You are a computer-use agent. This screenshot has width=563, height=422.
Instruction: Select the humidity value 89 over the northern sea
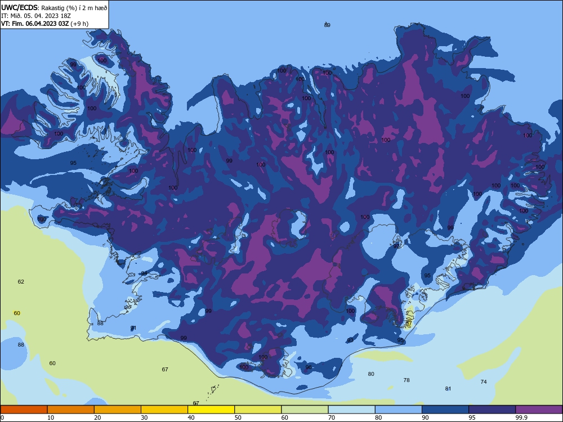pyautogui.click(x=327, y=25)
